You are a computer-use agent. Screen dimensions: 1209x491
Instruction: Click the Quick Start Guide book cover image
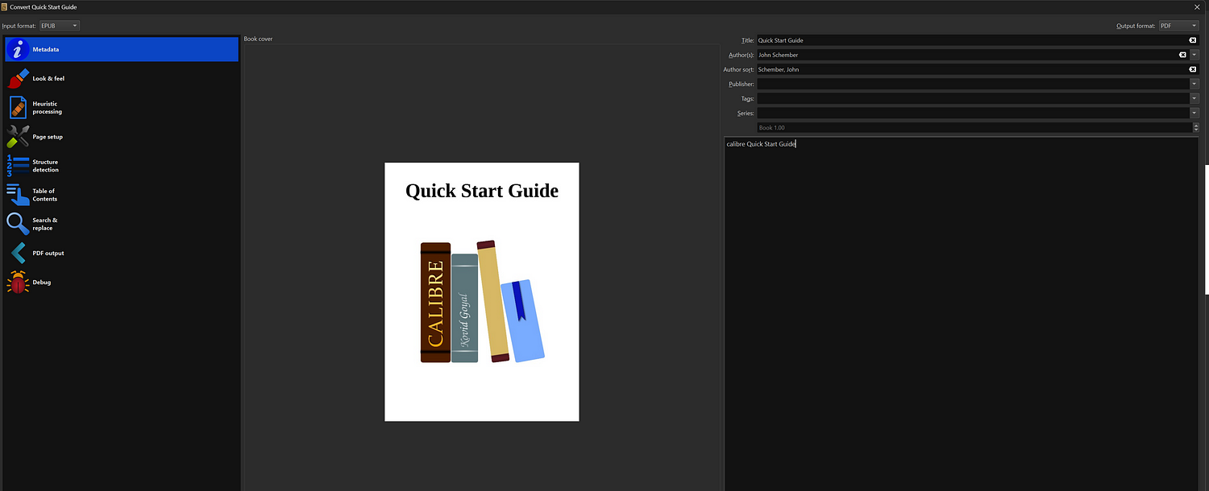[482, 291]
